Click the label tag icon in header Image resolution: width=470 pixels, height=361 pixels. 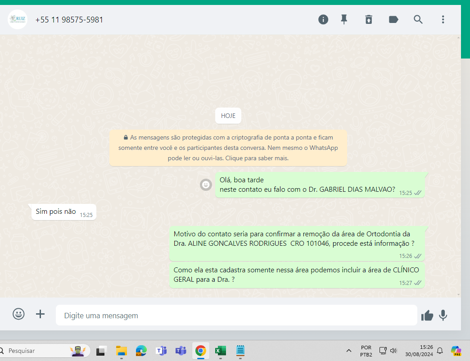(393, 19)
